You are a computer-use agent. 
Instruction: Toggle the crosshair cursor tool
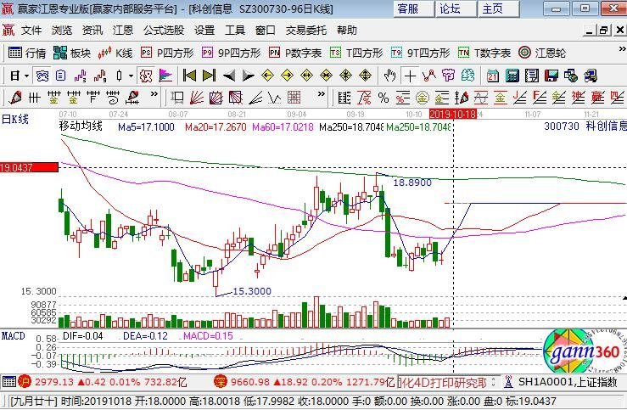pos(410,76)
